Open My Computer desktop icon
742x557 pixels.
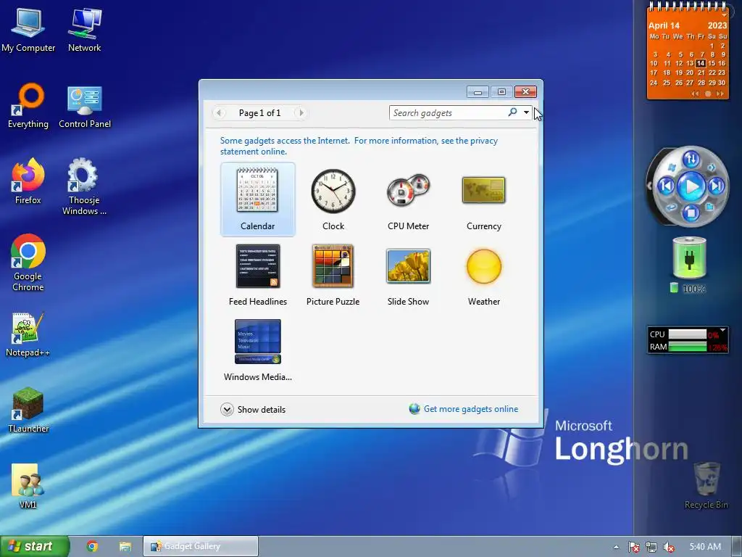[x=28, y=30]
